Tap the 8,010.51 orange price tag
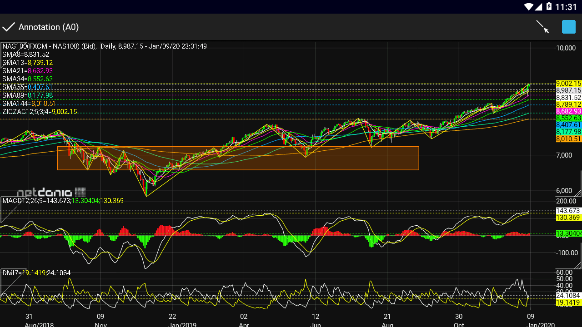 pyautogui.click(x=569, y=139)
